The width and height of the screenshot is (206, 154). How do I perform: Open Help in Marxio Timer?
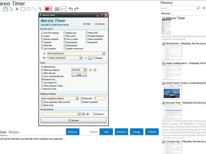[87, 24]
